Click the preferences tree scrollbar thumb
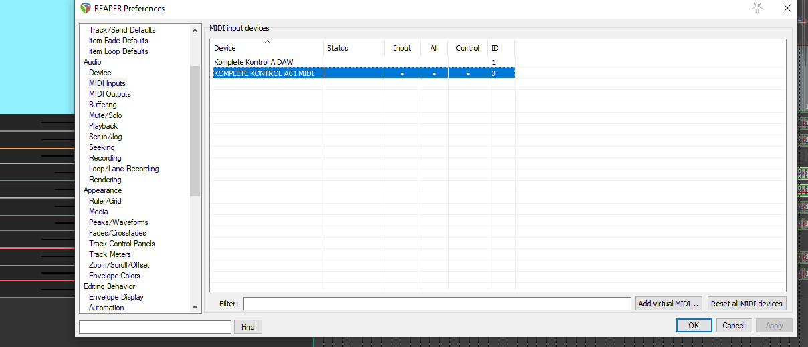 [195, 131]
